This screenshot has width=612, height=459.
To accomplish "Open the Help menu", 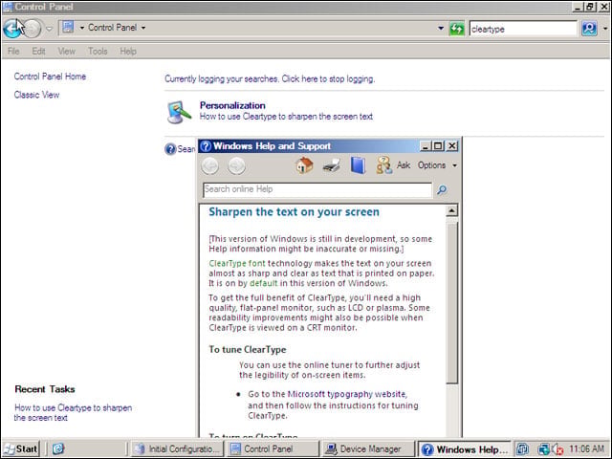I will [x=128, y=51].
